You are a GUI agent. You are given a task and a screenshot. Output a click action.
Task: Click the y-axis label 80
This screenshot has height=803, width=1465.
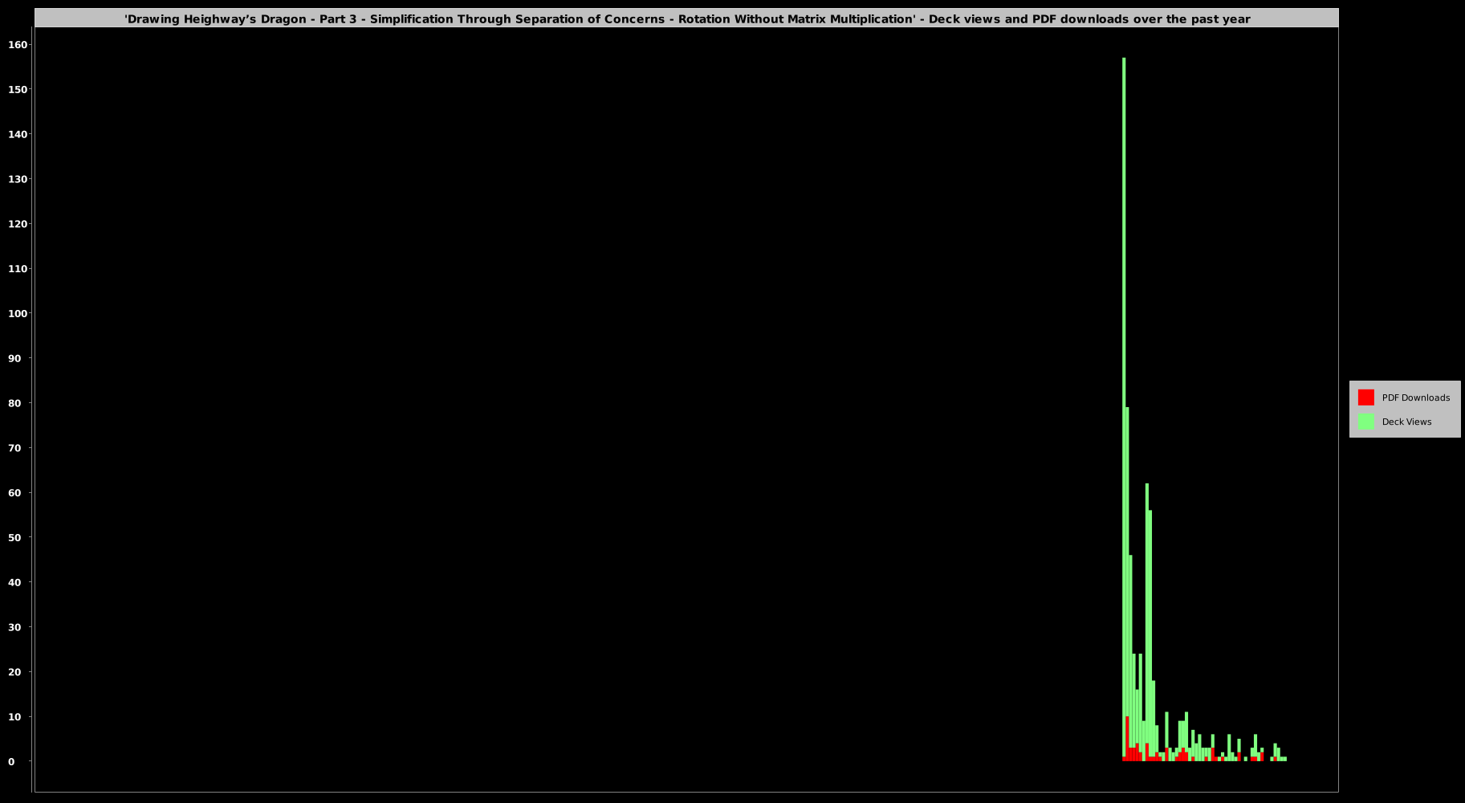click(14, 403)
